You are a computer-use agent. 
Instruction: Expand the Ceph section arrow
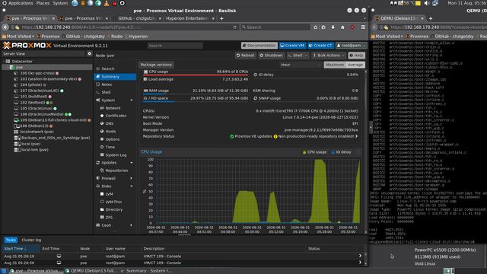tap(132, 225)
